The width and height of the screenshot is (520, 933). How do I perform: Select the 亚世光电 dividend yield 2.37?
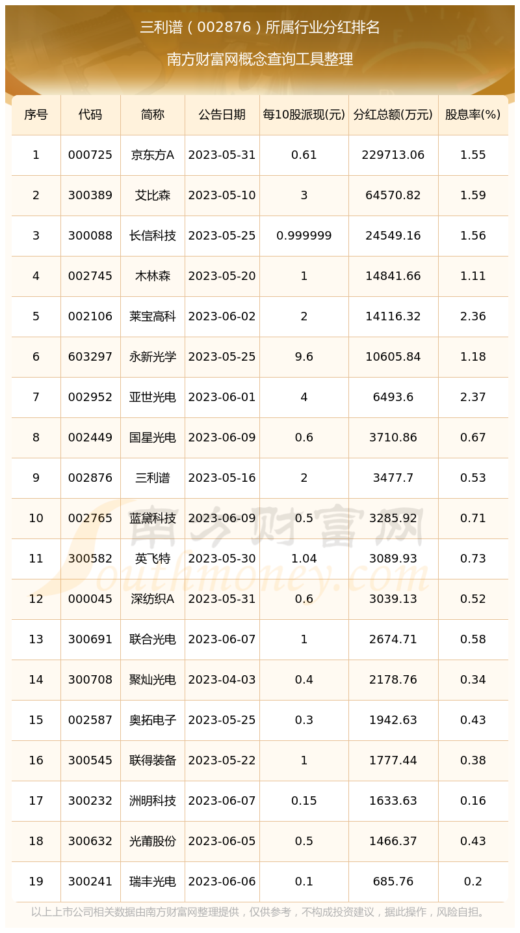click(473, 397)
